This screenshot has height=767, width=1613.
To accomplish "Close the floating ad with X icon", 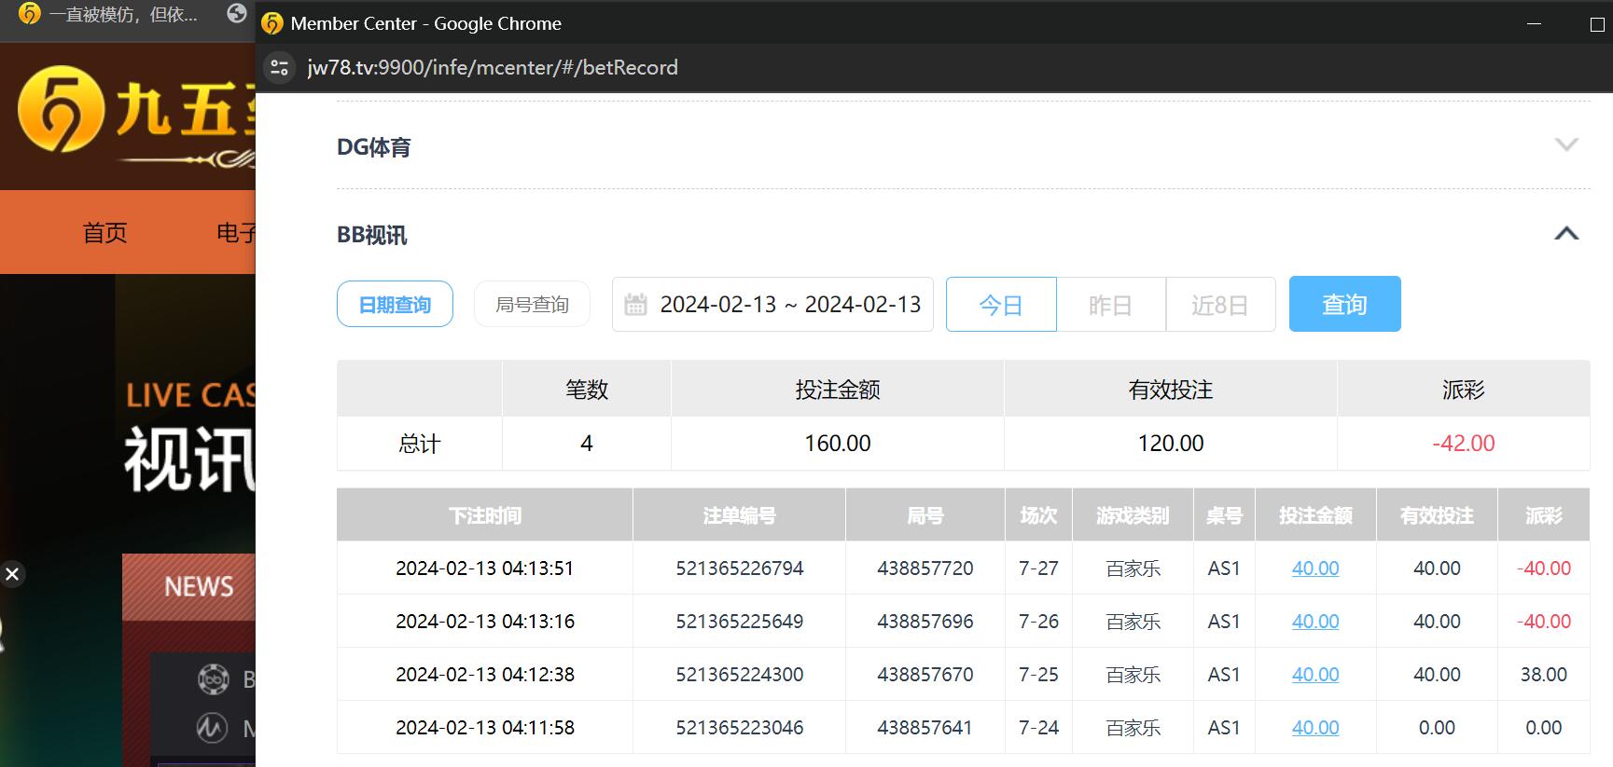I will pyautogui.click(x=11, y=574).
